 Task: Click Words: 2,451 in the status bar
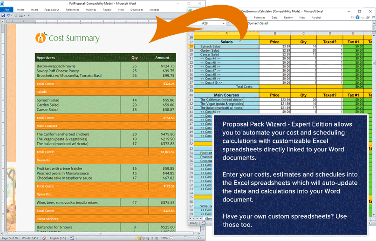(x=30, y=238)
